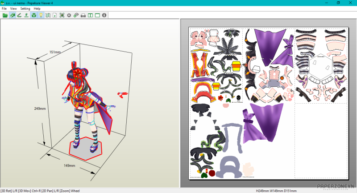Image resolution: width=357 pixels, height=193 pixels.
Task: Click the gear settings toolbar icon
Action: [x=69, y=15]
